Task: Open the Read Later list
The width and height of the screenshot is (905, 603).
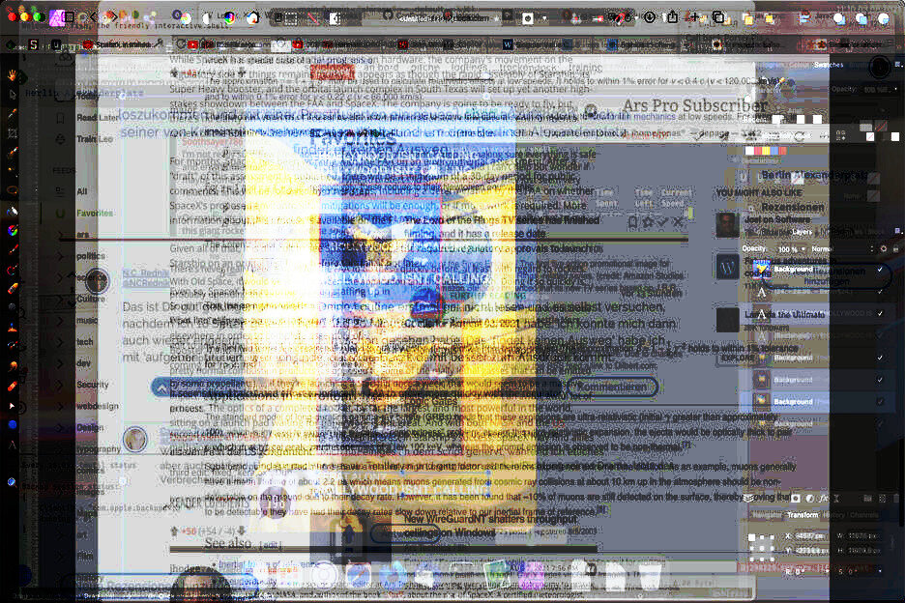Action: tap(98, 118)
